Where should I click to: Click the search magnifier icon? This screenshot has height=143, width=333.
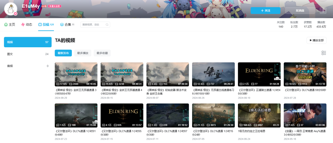(x=107, y=25)
